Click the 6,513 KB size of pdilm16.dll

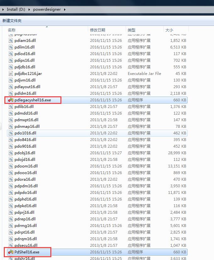(178, 47)
